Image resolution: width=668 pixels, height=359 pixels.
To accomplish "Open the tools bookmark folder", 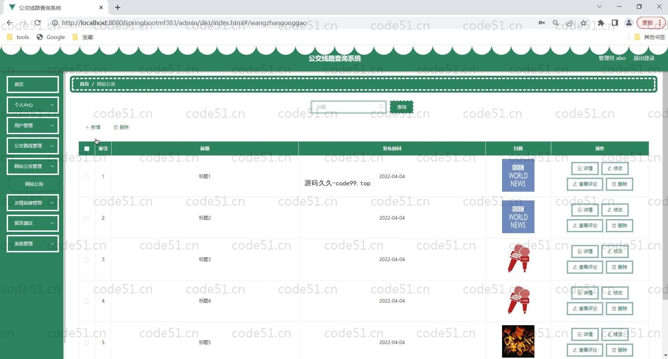I will point(18,37).
